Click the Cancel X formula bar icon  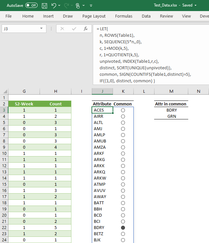pyautogui.click(x=62, y=29)
